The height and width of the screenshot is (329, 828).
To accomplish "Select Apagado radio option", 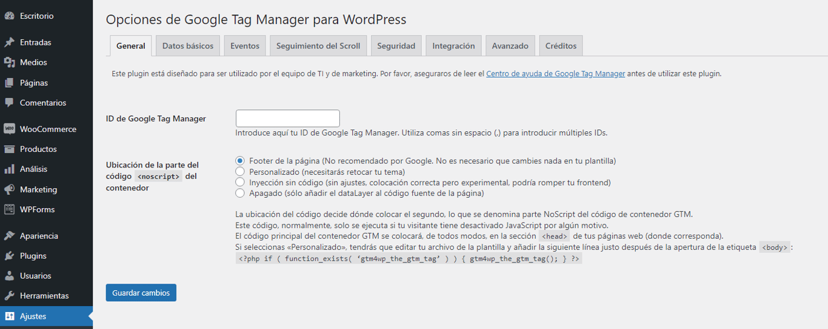I will (240, 193).
